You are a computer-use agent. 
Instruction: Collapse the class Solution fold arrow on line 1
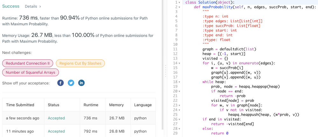pyautogui.click(x=179, y=3)
